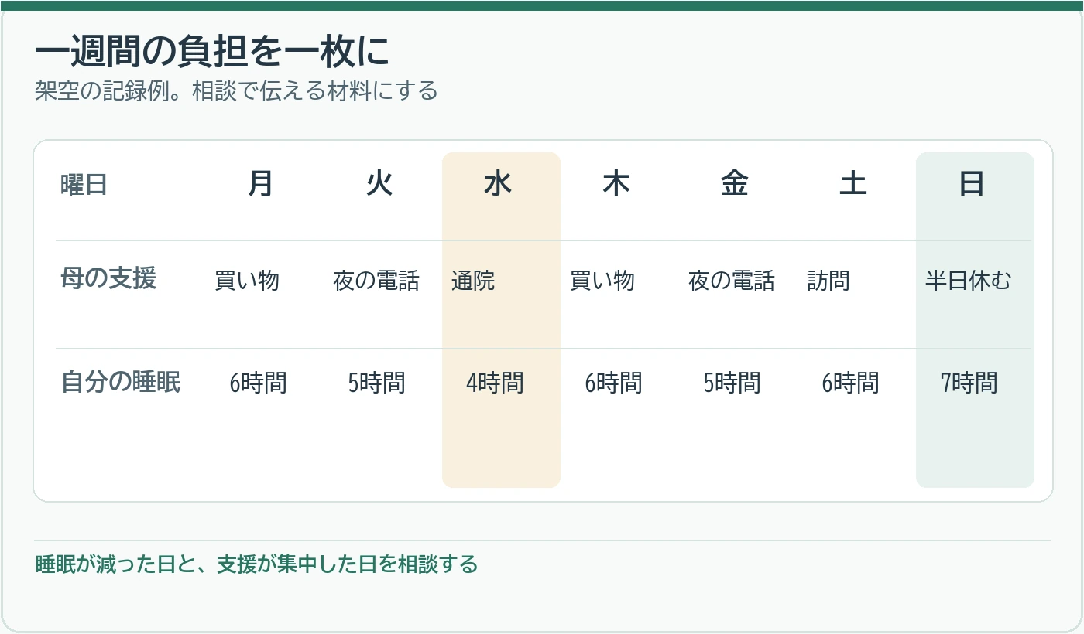Click 夜の電話 in the 金 column
Screen dimensions: 1084x634
pos(732,281)
